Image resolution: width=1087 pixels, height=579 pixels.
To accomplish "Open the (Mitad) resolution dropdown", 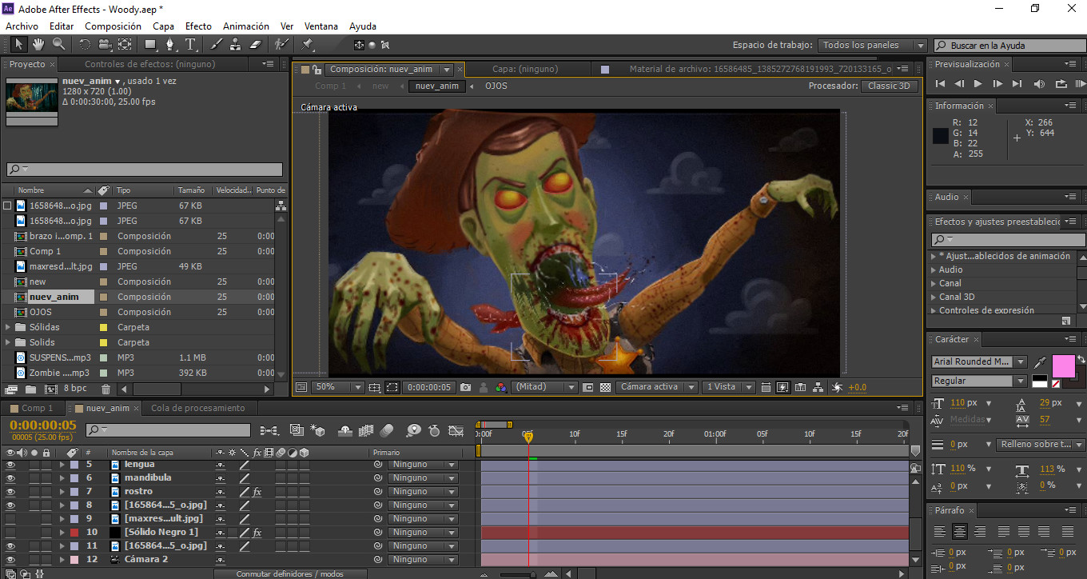I will click(546, 387).
